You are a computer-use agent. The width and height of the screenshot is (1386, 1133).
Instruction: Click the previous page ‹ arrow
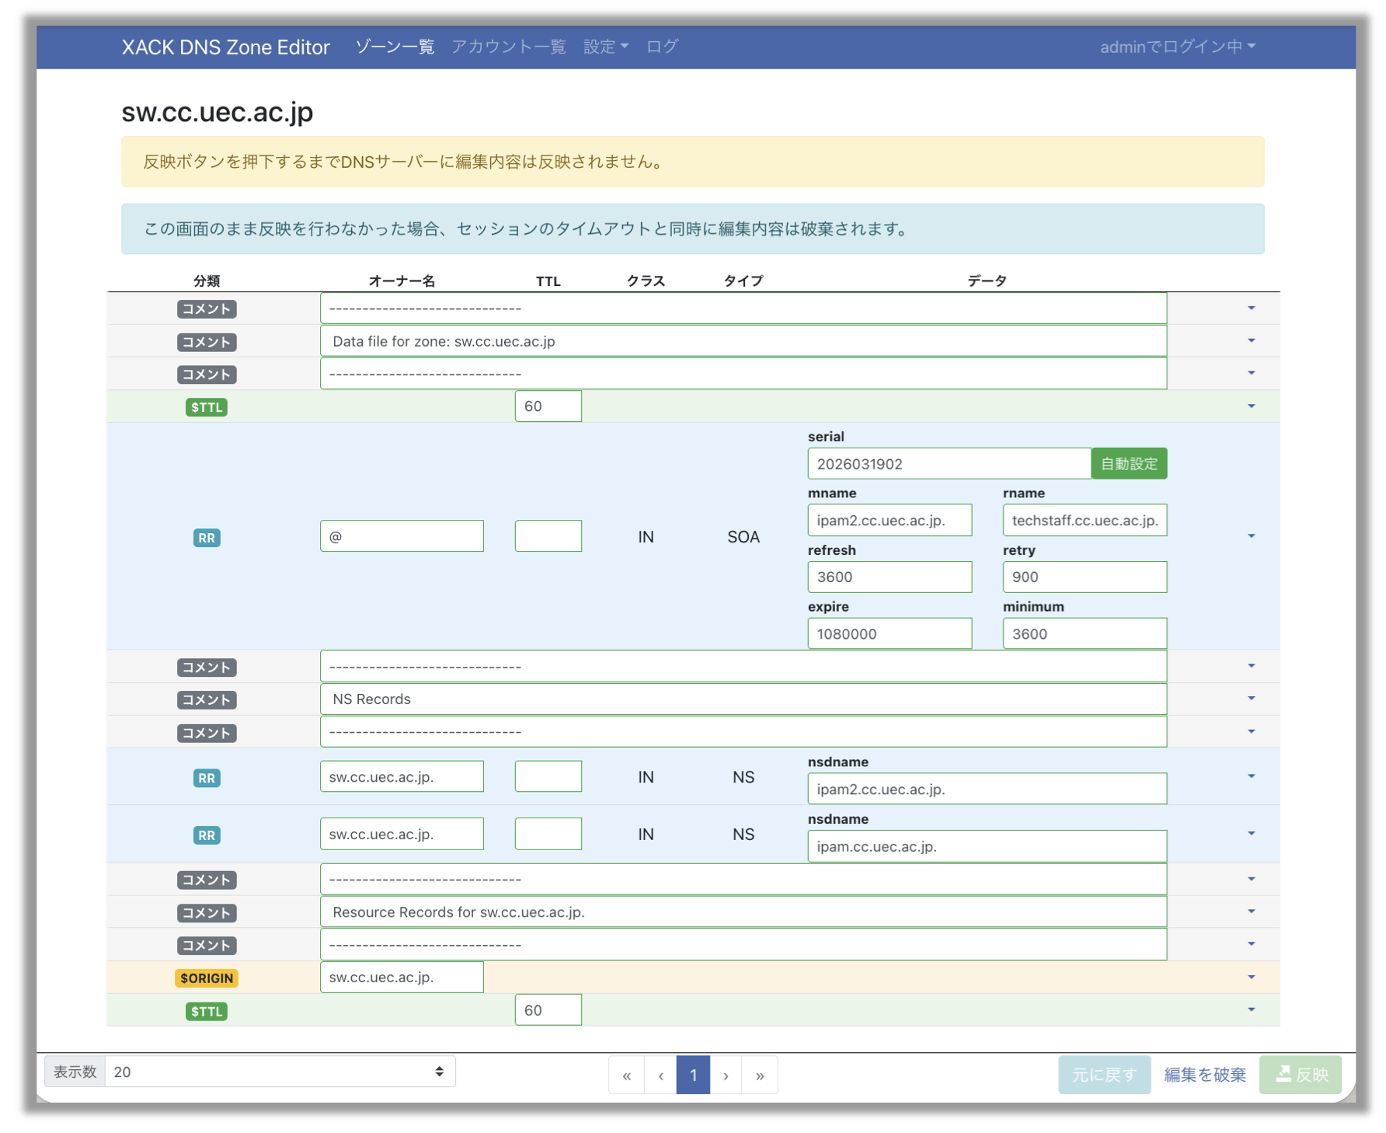pos(660,1075)
